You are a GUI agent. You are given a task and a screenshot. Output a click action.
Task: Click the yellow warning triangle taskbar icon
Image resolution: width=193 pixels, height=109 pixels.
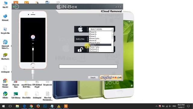pyautogui.click(x=59, y=106)
